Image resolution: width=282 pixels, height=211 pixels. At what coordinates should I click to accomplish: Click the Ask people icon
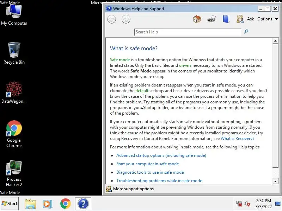(240, 19)
